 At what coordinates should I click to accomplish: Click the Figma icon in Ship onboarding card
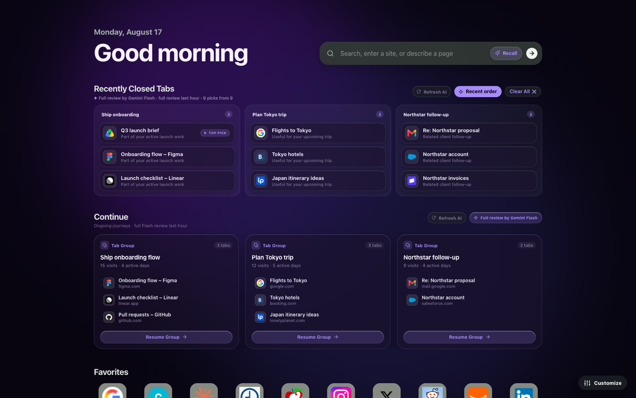click(110, 157)
